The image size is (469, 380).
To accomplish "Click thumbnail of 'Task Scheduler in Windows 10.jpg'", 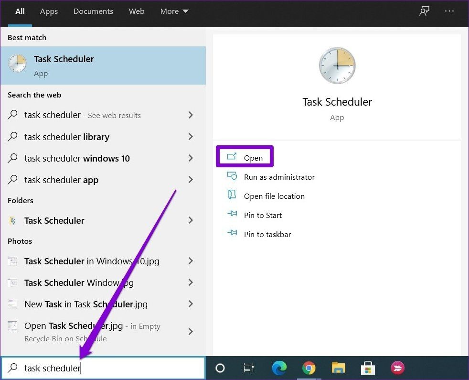I will pyautogui.click(x=12, y=261).
